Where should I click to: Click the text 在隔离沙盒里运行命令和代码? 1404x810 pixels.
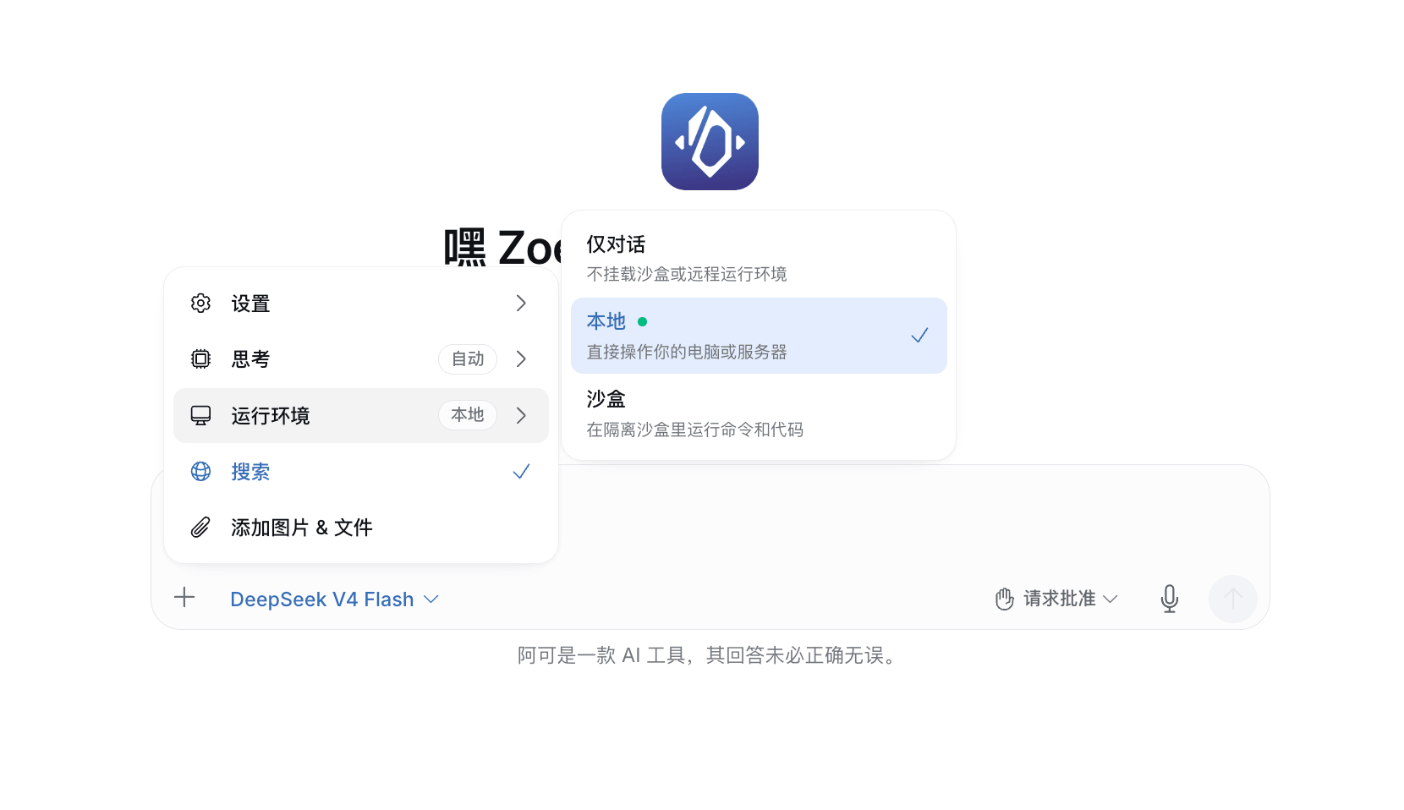pyautogui.click(x=695, y=430)
